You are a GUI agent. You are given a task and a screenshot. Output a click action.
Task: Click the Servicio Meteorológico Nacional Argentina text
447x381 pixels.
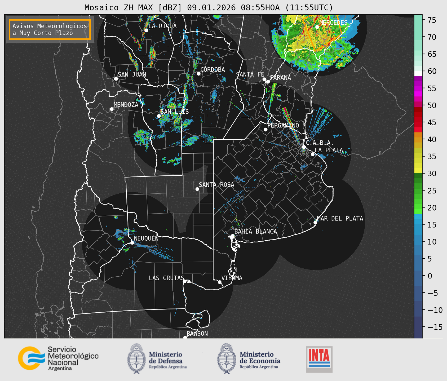73,358
